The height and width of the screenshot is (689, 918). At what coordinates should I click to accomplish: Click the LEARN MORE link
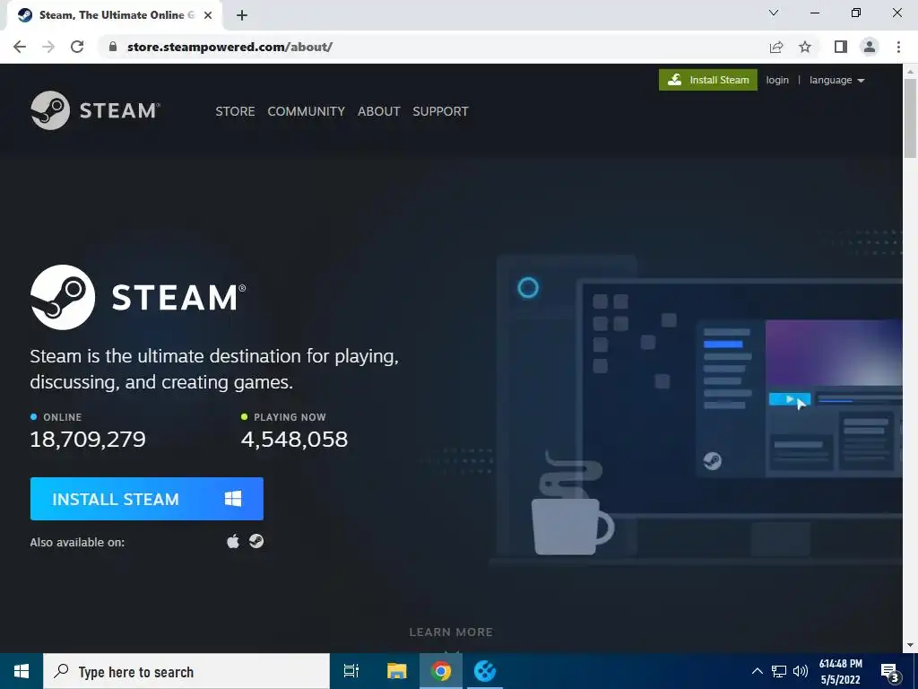point(451,632)
